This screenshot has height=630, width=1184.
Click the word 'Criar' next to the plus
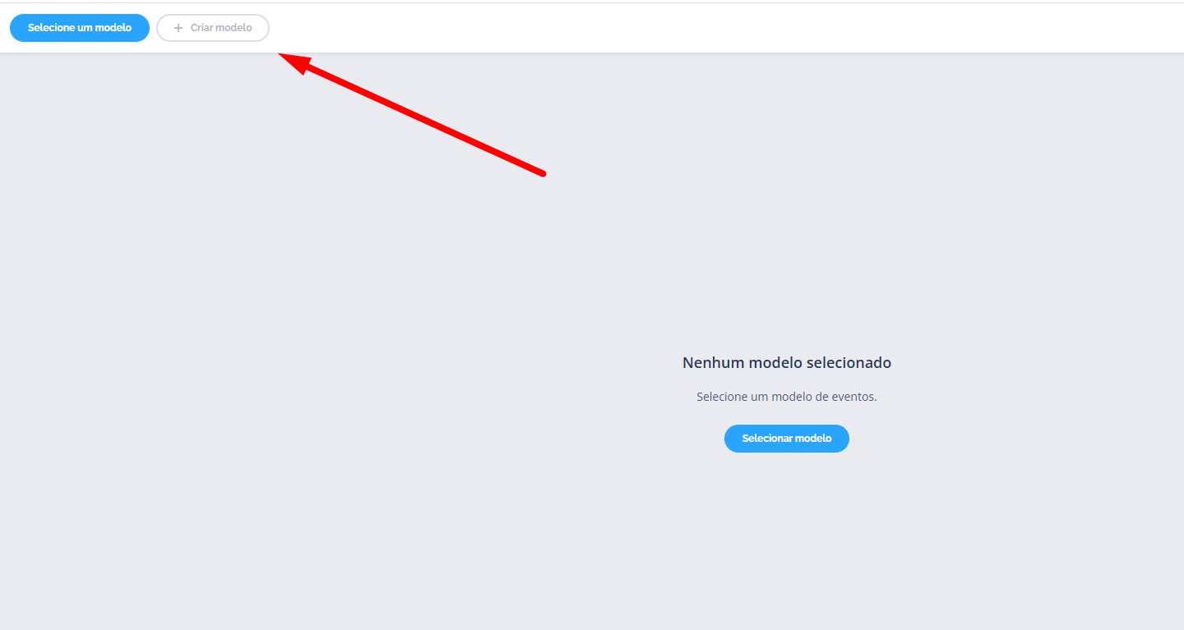(201, 28)
